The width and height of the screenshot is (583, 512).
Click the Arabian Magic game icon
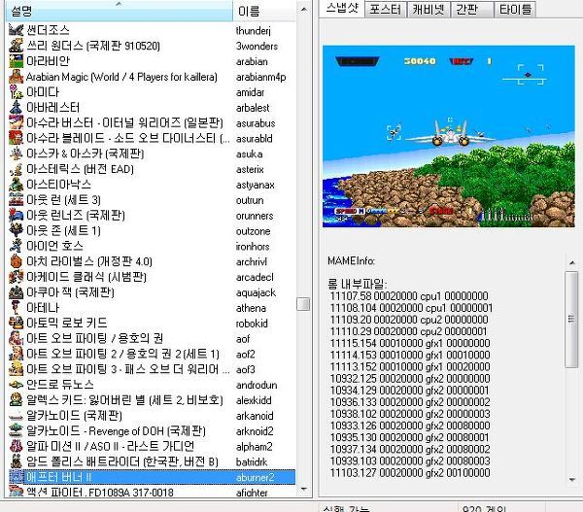coord(16,77)
